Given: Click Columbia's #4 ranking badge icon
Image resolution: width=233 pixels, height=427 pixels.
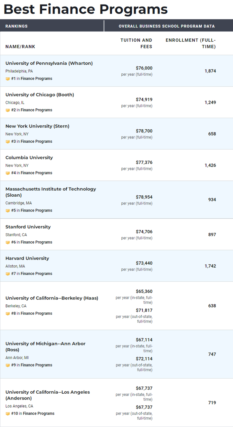Looking at the screenshot, I should coord(7,173).
